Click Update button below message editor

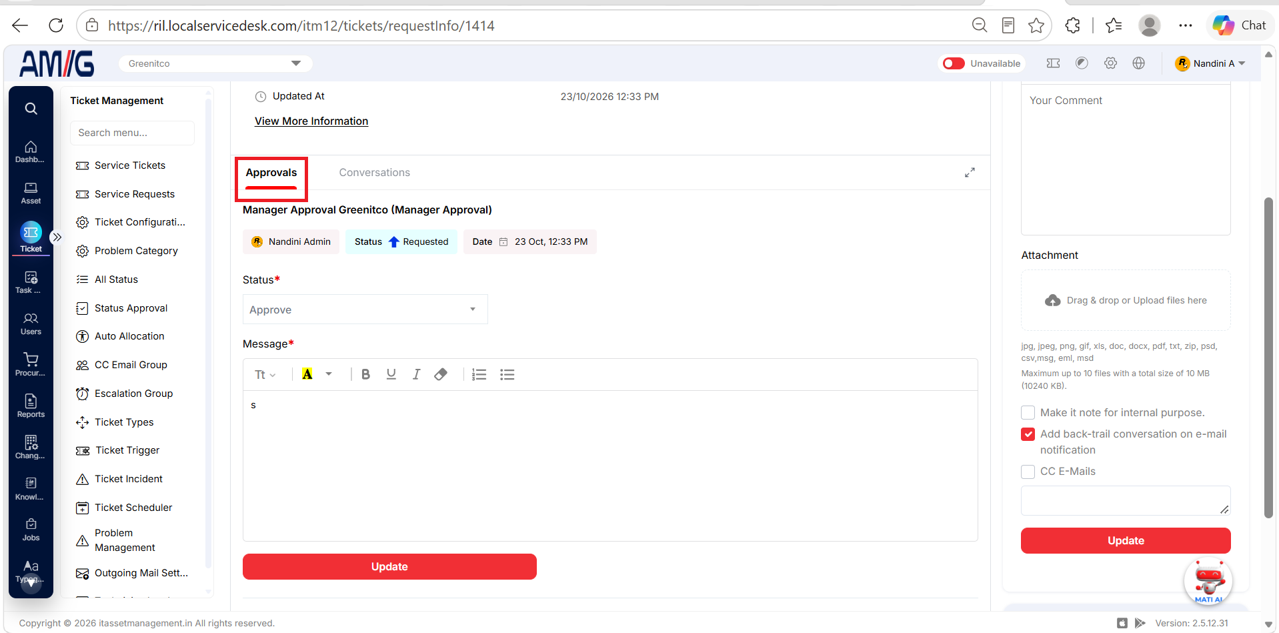pos(389,567)
